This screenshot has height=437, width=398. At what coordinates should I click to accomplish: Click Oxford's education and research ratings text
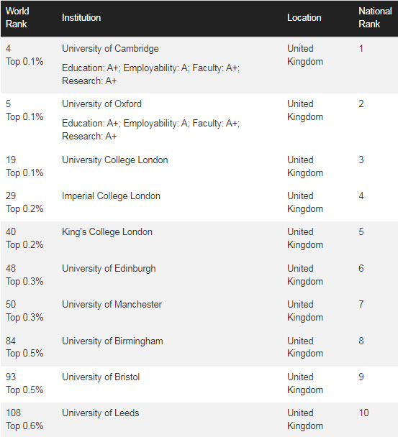(x=150, y=129)
